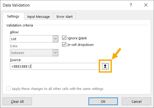Toggle the In-cell dropdown checkbox
Viewport: 154px width, 108px height.
(x=64, y=44)
